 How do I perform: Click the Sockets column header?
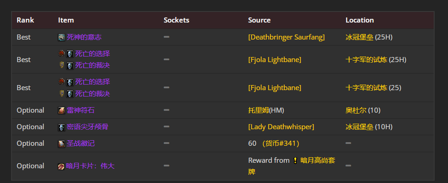[176, 20]
